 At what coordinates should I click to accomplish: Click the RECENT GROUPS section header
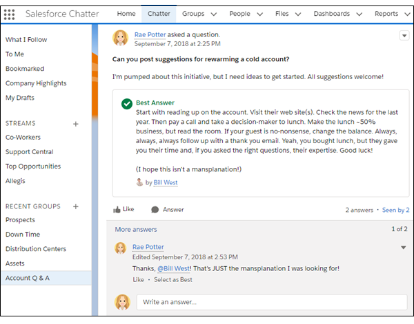[x=32, y=206]
